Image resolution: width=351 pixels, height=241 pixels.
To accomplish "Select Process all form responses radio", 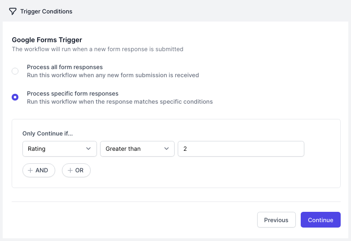I will point(15,71).
